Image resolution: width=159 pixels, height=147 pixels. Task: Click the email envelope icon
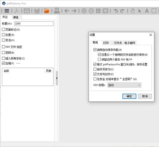(27, 11)
